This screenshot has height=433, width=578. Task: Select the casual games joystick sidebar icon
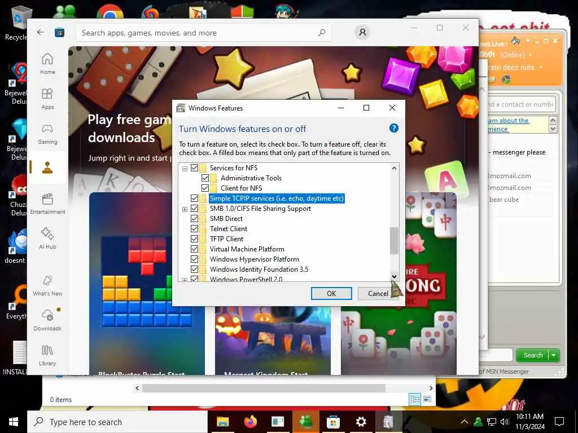point(47,167)
